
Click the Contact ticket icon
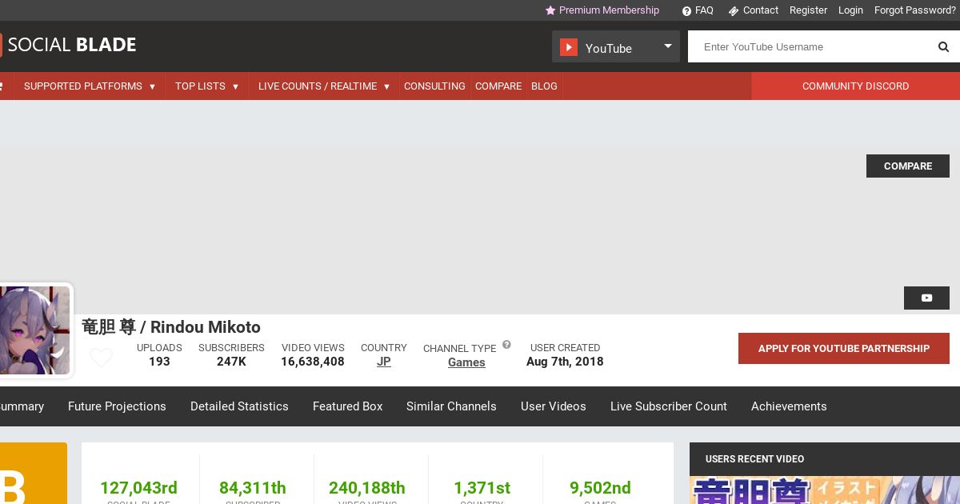coord(733,11)
